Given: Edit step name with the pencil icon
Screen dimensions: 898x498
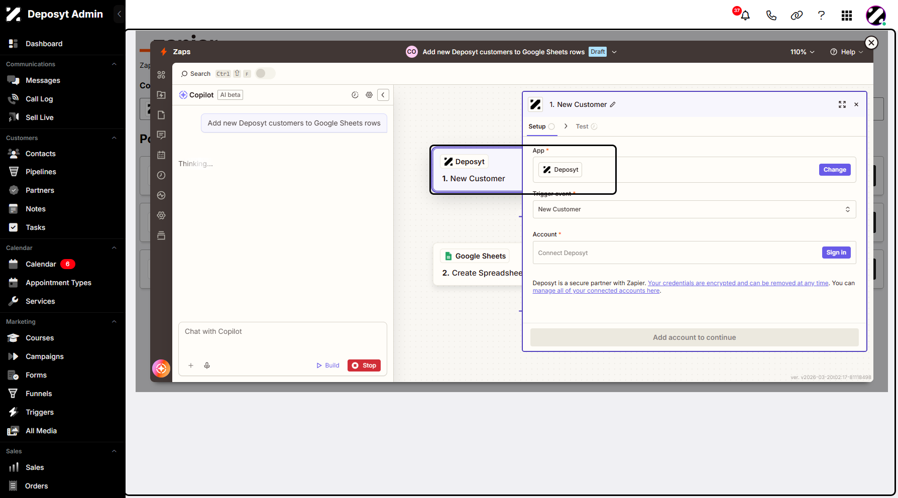Looking at the screenshot, I should pos(613,104).
